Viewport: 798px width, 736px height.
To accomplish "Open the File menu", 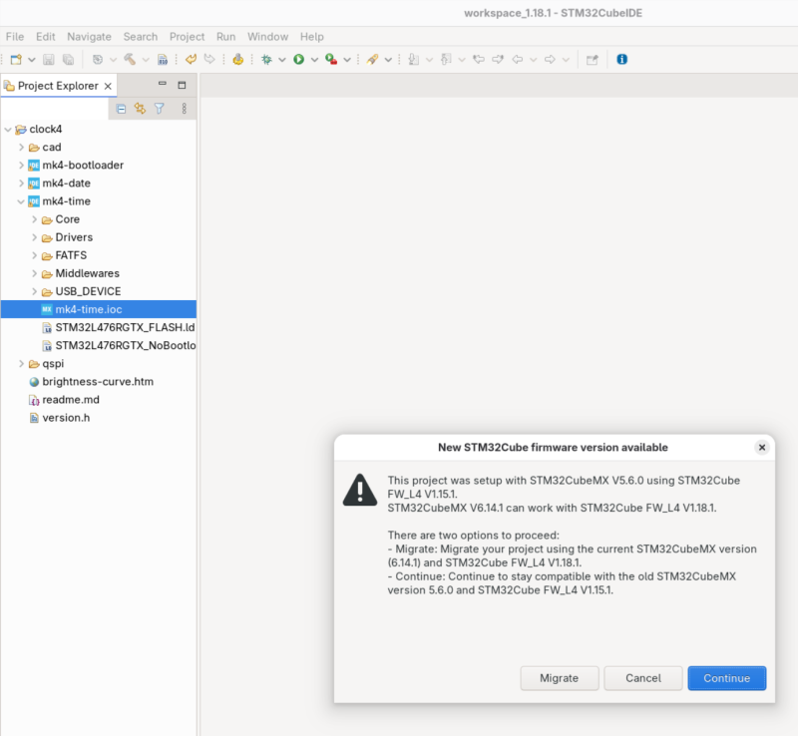I will tap(15, 37).
